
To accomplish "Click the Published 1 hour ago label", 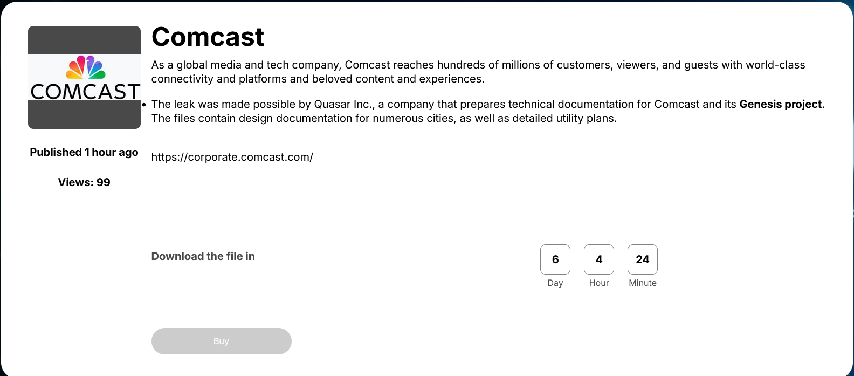I will [x=84, y=152].
